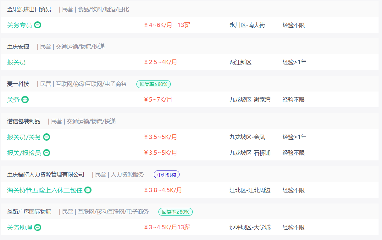Open chat for 海关协管五险上六休二包住
Viewport: 382px width, 240px height.
[x=88, y=190]
